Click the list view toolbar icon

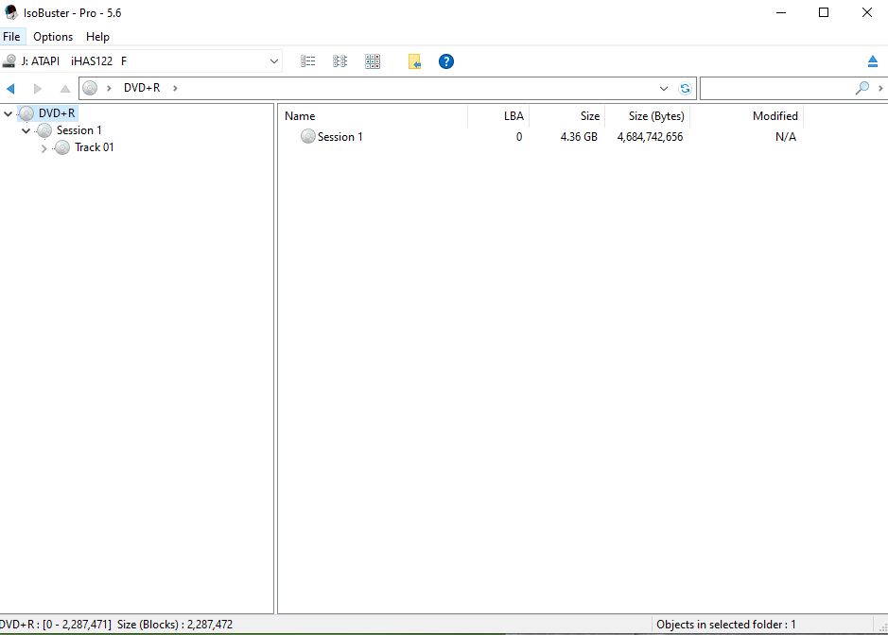click(x=308, y=61)
